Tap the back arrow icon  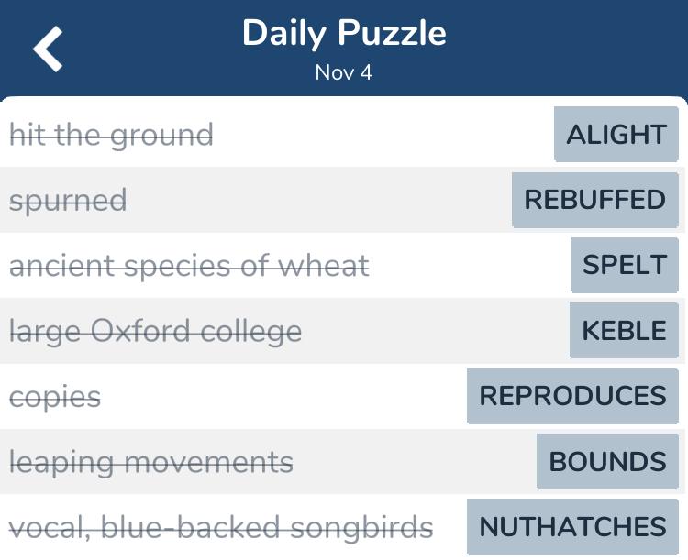[x=48, y=49]
